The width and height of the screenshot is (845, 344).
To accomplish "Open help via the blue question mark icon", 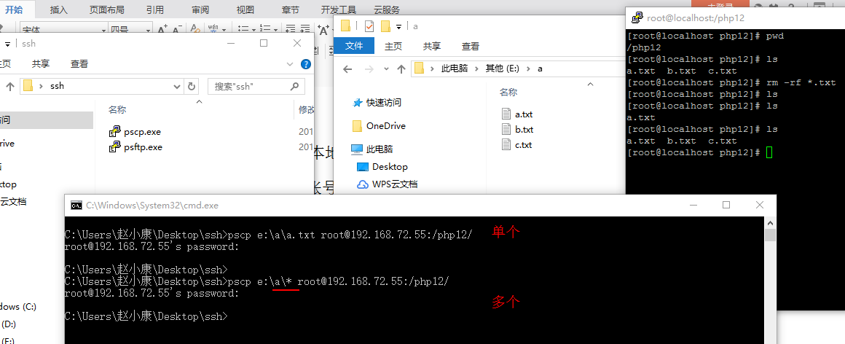I will point(306,64).
